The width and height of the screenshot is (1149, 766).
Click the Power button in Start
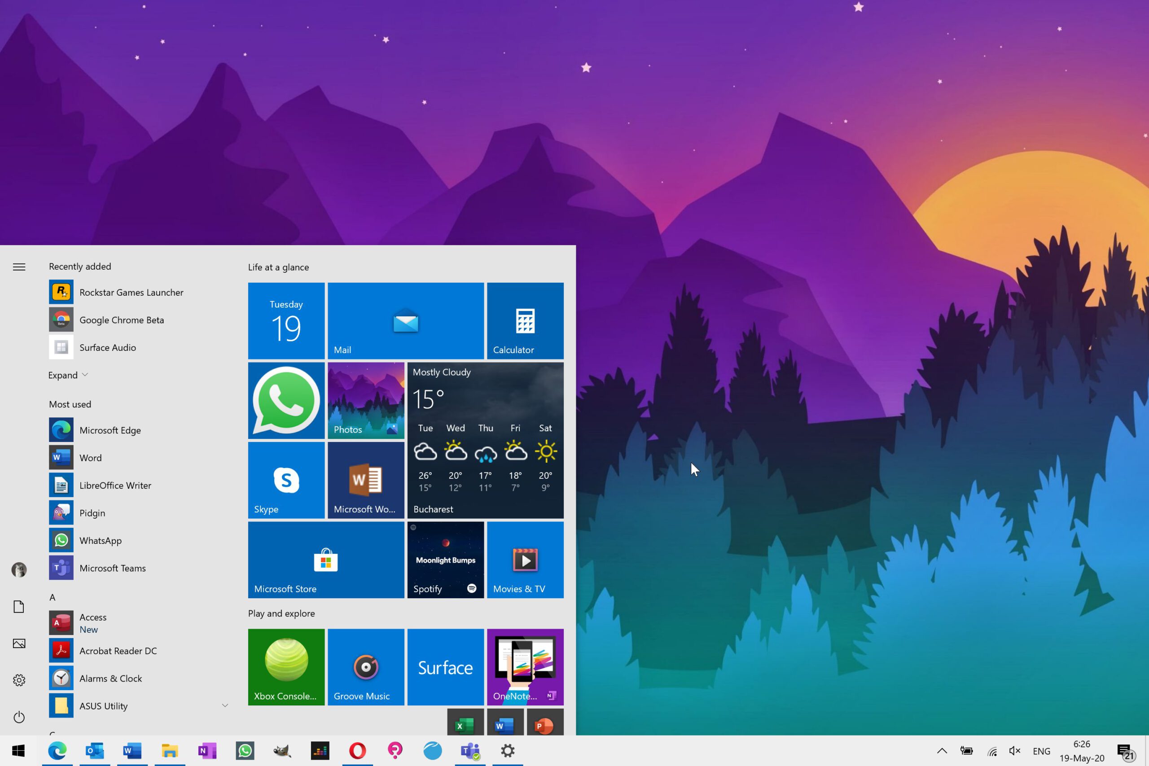[x=19, y=717]
